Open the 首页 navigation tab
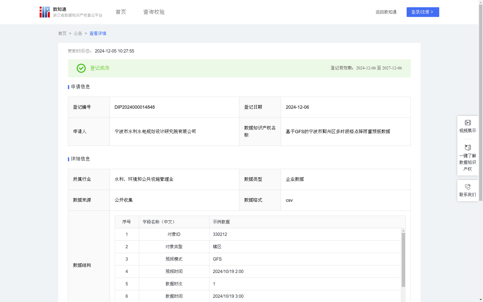This screenshot has height=302, width=483. tap(121, 12)
